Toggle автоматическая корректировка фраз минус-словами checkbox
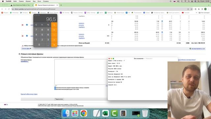211x119 pixels. [x=55, y=88]
